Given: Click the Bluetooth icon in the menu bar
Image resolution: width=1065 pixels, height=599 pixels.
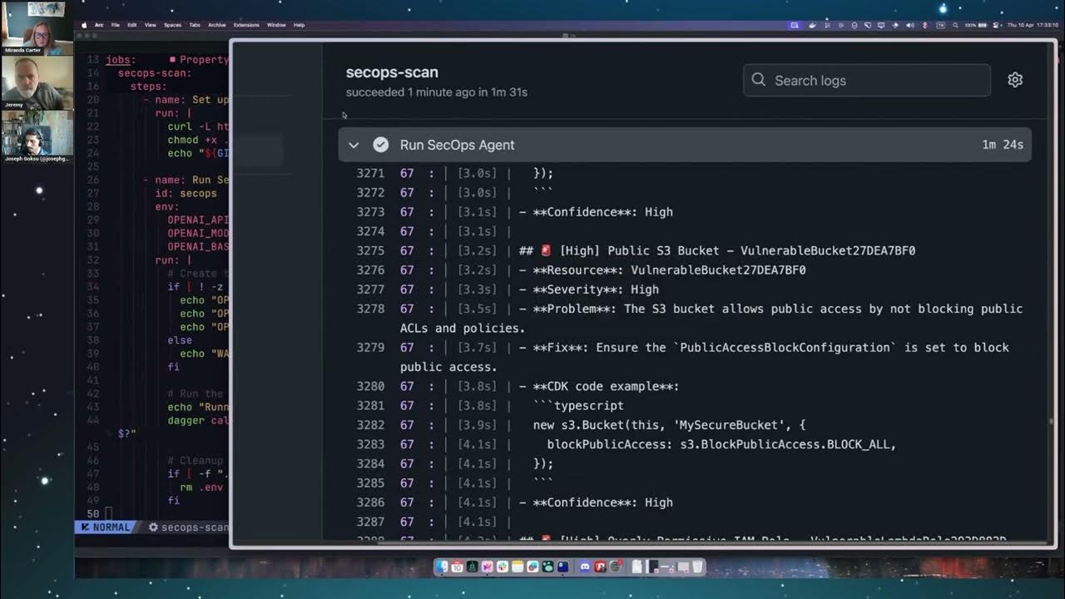Looking at the screenshot, I should 926,25.
